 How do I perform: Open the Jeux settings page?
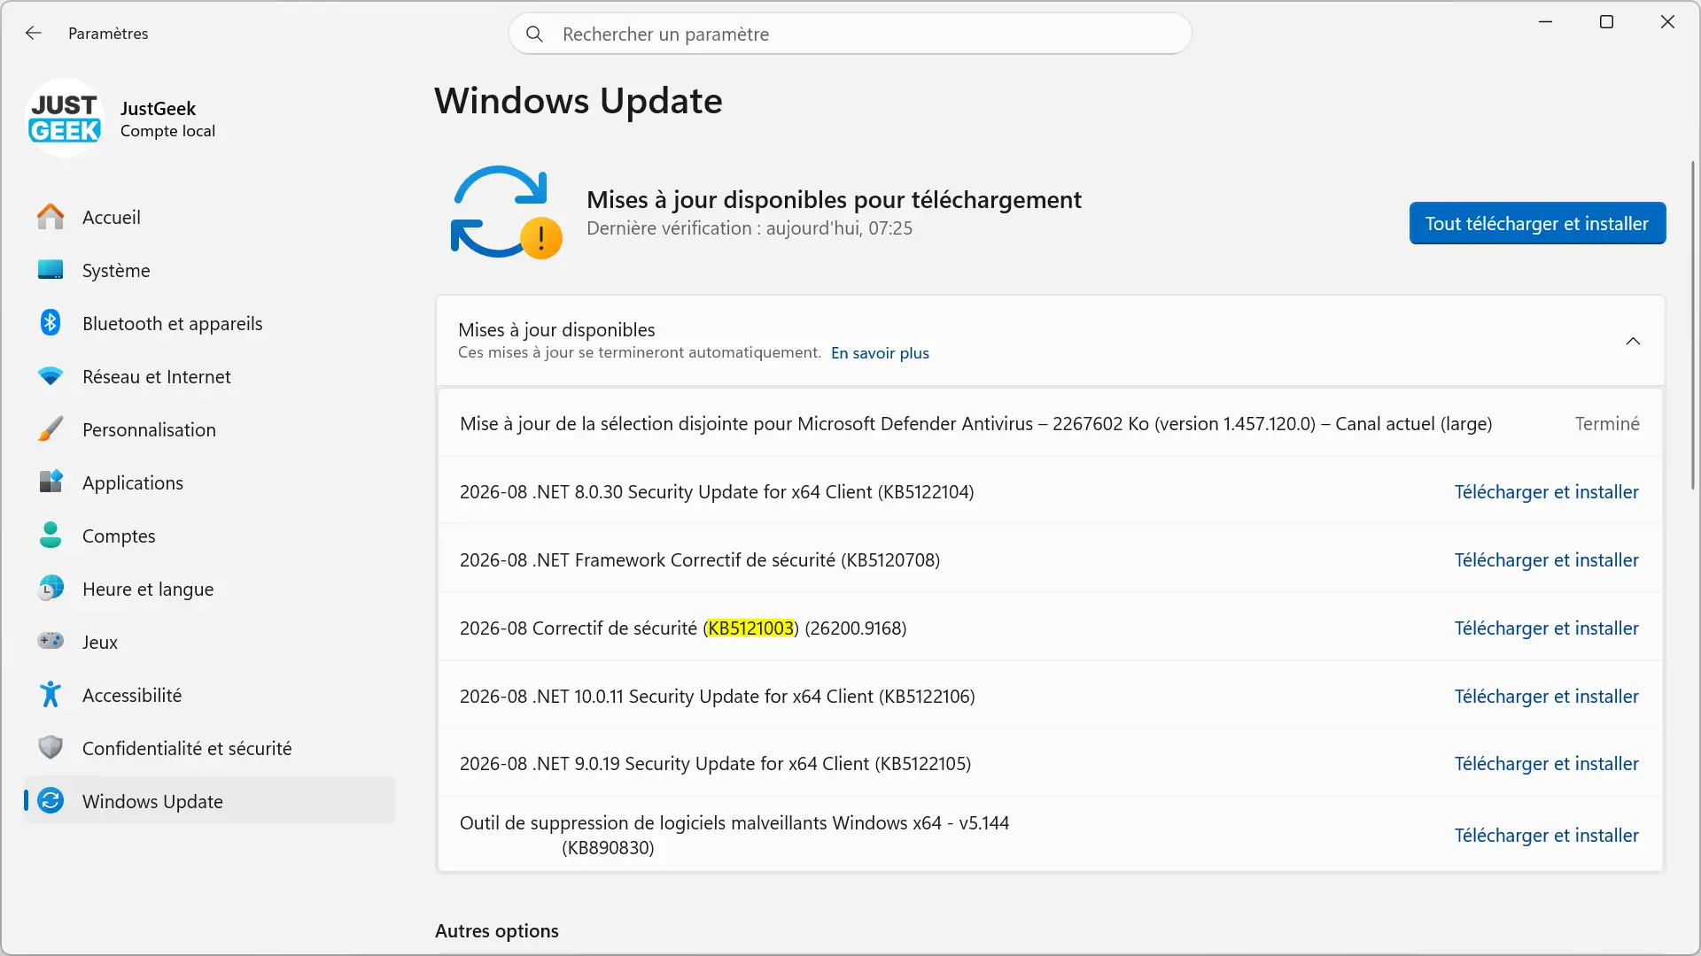[210, 642]
